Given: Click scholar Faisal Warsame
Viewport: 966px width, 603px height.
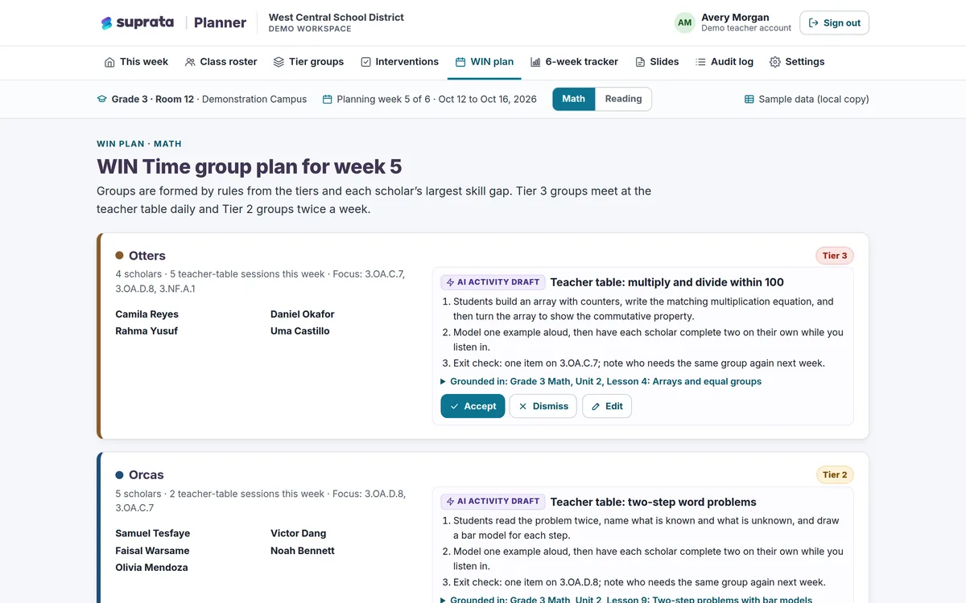Looking at the screenshot, I should [x=152, y=551].
